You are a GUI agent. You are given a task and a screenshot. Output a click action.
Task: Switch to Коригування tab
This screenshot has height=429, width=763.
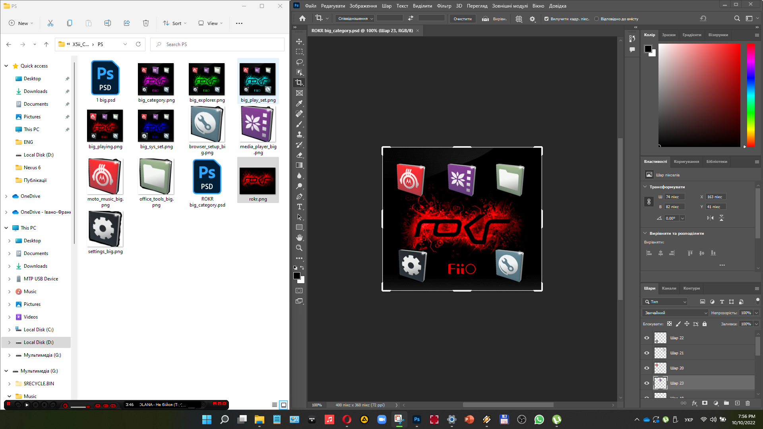(x=686, y=162)
